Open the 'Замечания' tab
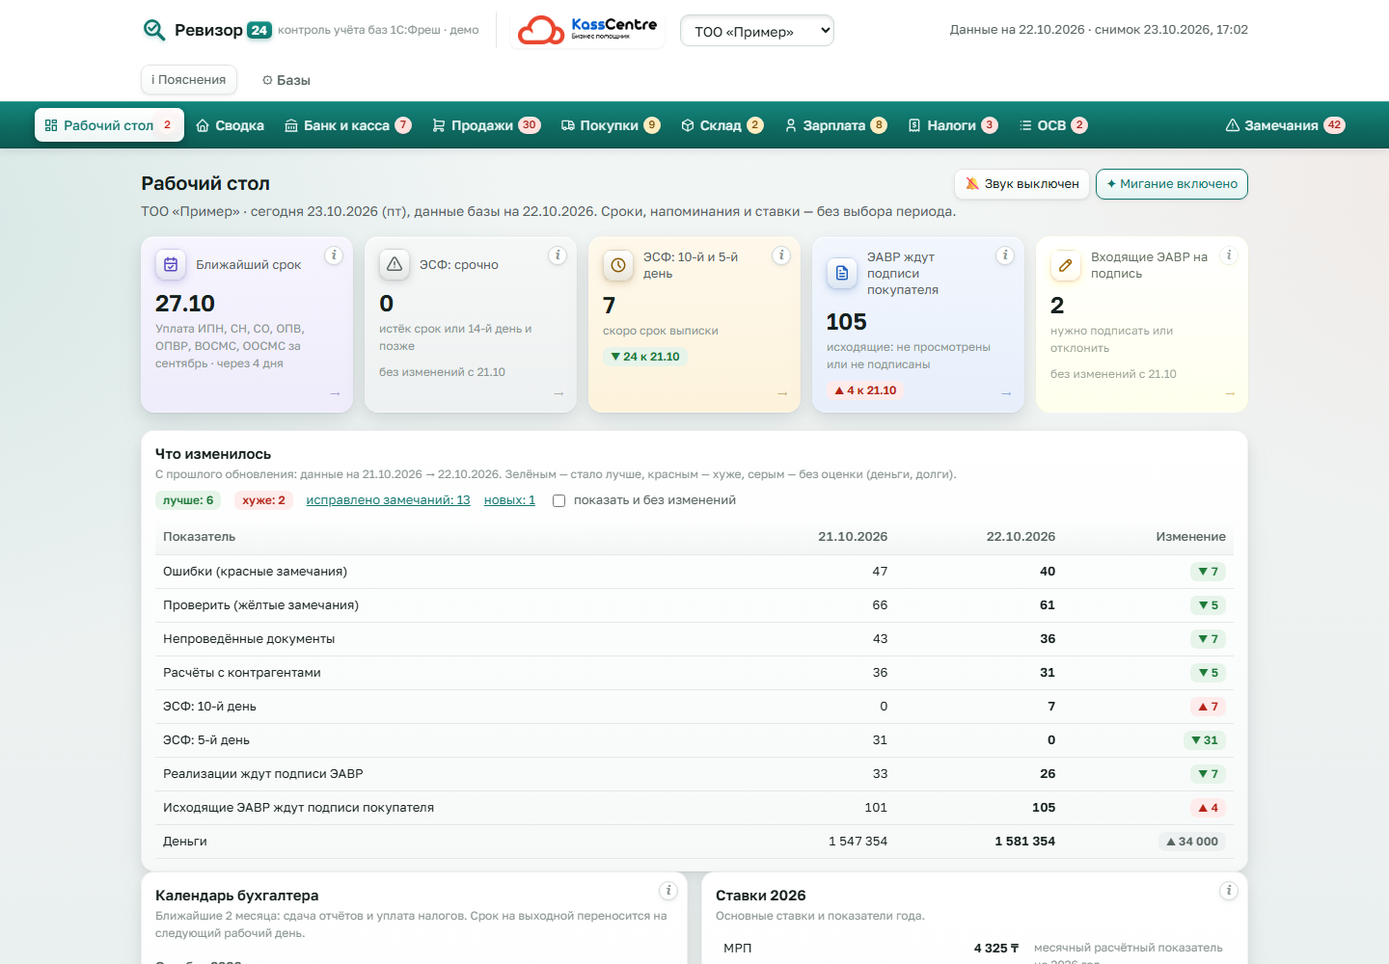Image resolution: width=1389 pixels, height=964 pixels. 1285,125
